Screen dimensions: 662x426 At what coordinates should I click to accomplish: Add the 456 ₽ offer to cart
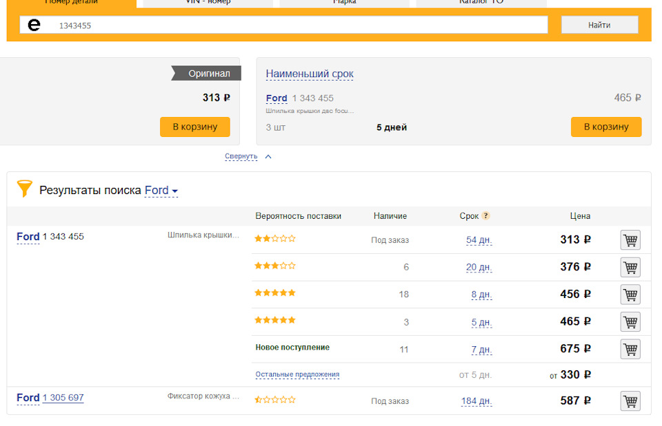pyautogui.click(x=630, y=295)
